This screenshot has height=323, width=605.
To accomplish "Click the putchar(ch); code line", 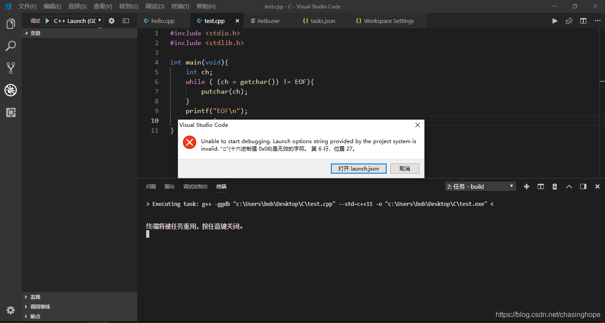I will tap(225, 91).
